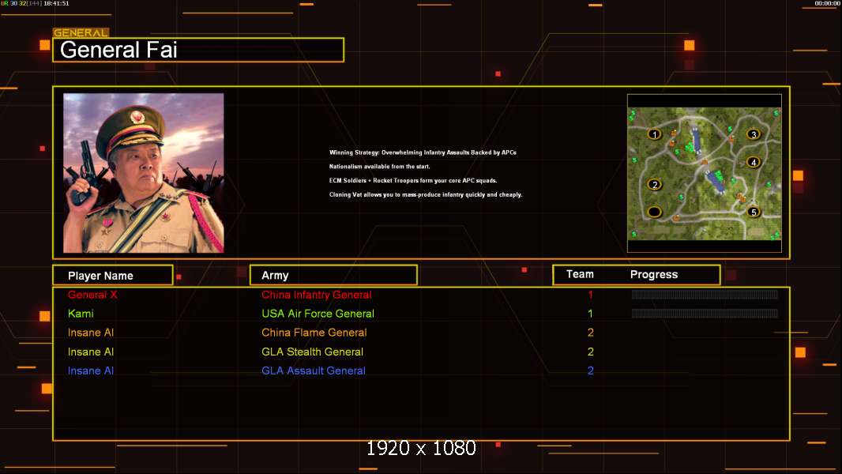Screen dimensions: 842x474
Task: Select the orange Insane AI player name
Action: 91,333
